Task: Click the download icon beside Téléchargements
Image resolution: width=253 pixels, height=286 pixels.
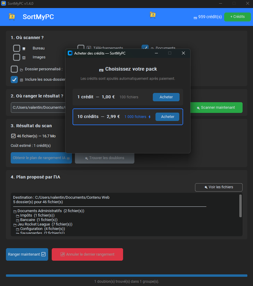Action: pyautogui.click(x=89, y=48)
